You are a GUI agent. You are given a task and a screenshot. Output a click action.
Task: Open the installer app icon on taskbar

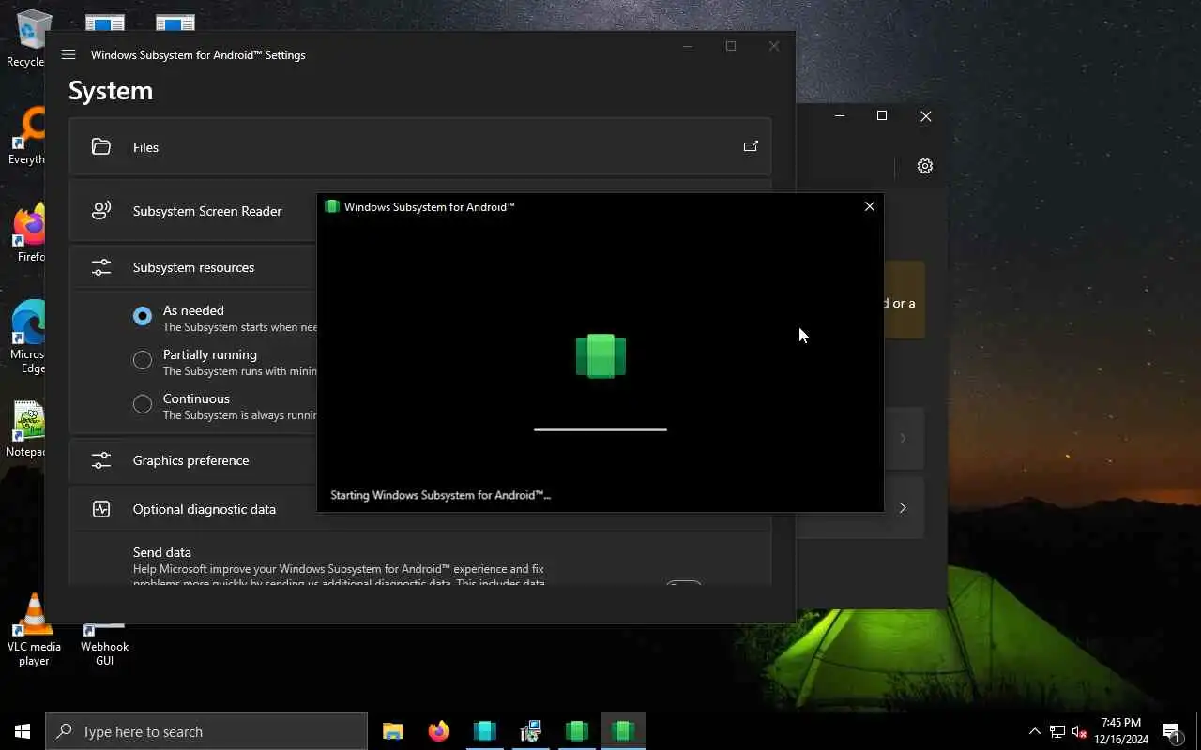pos(531,731)
